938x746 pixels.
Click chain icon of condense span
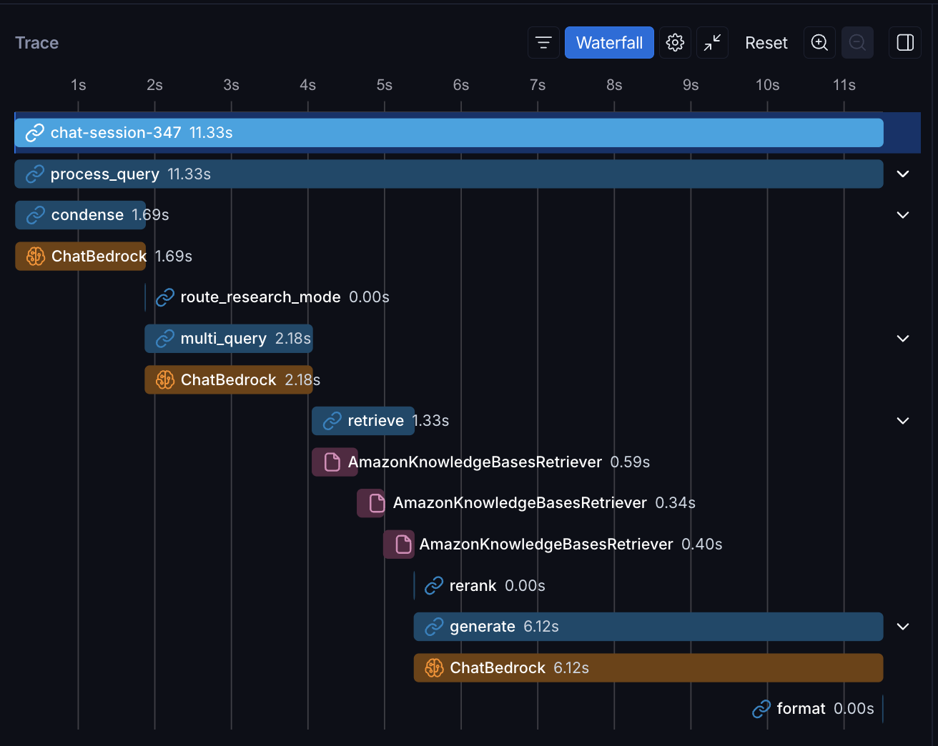click(36, 215)
